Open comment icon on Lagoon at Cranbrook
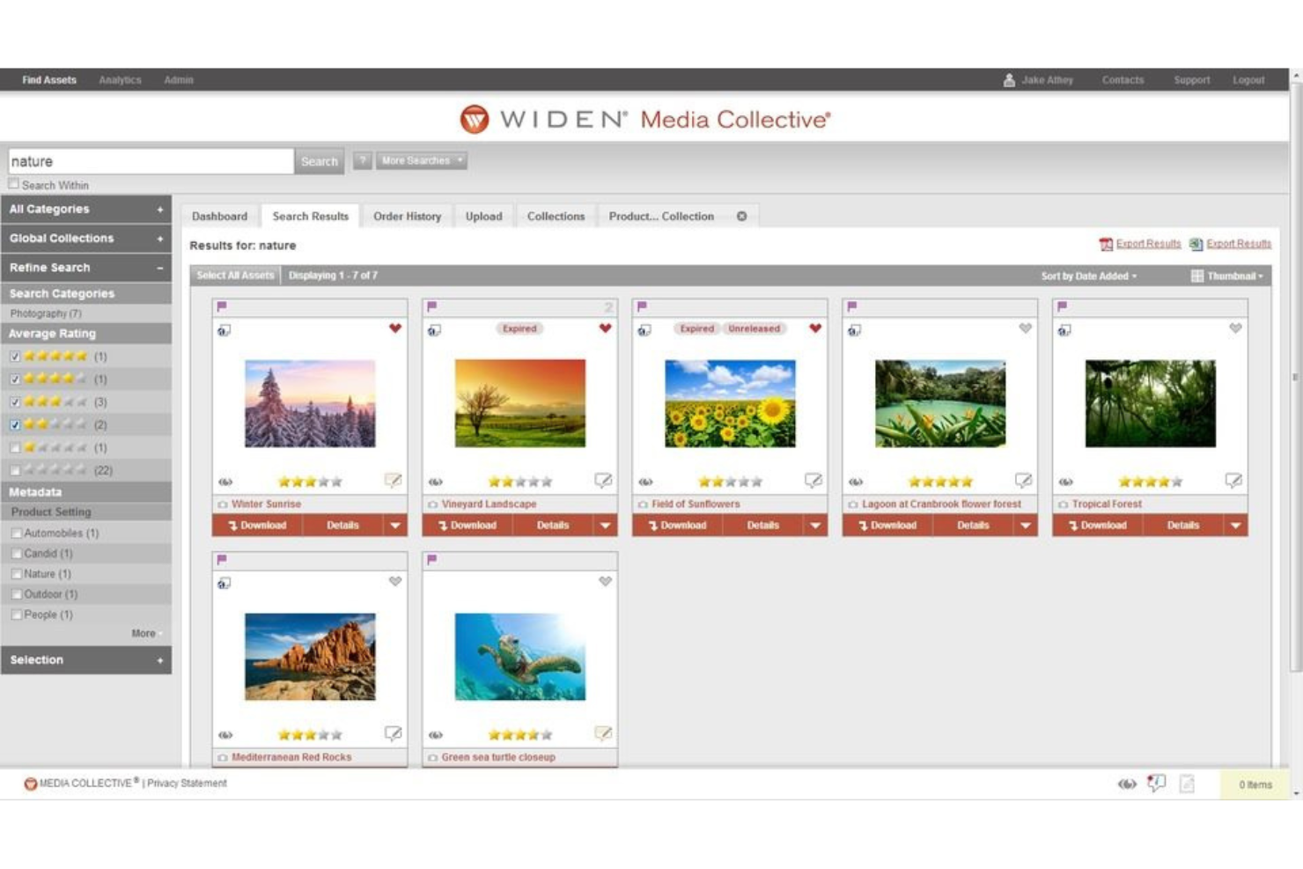The image size is (1303, 869). click(1023, 480)
